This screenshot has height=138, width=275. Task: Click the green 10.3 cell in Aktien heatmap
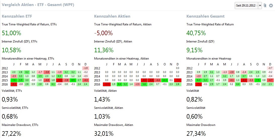tap(164, 80)
